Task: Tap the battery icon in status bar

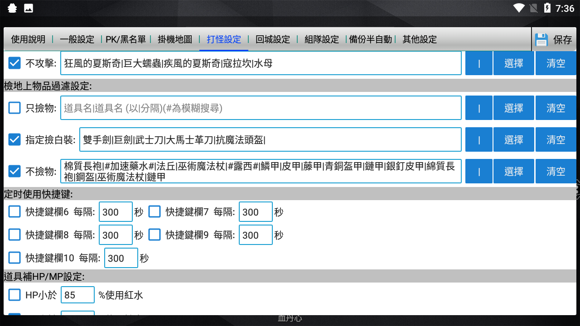Action: point(547,8)
